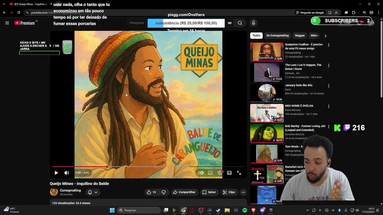Viewport: 383px width, 215px height.
Task: Open EsmegmaKing channel name link
Action: click(70, 191)
